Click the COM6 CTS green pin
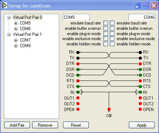Viewport: 159px width, 133px height. [140, 87]
